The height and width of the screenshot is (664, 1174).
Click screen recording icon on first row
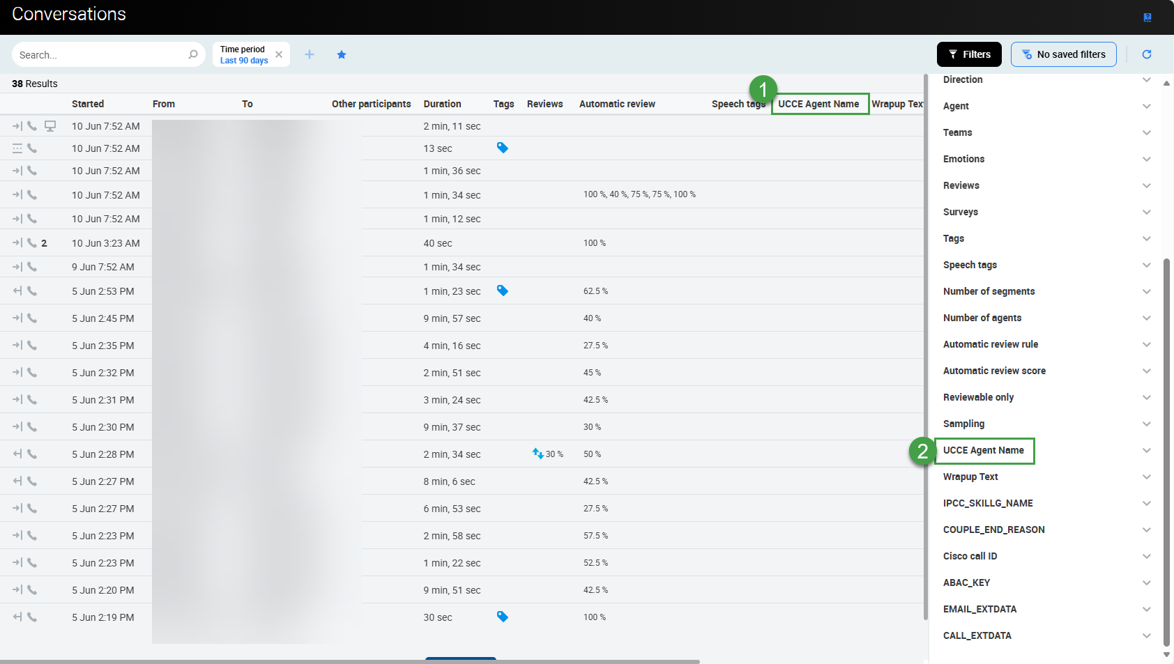pos(50,126)
